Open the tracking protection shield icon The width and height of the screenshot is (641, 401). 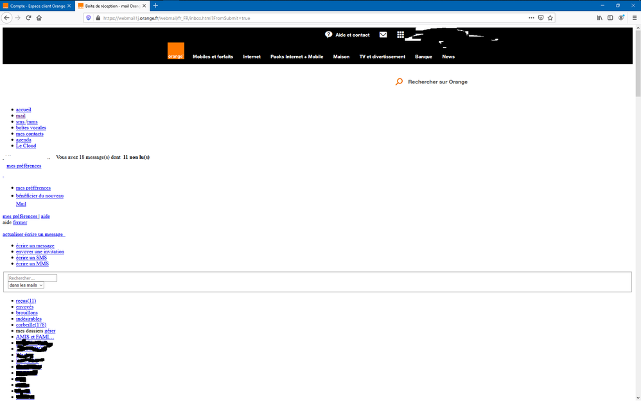89,18
